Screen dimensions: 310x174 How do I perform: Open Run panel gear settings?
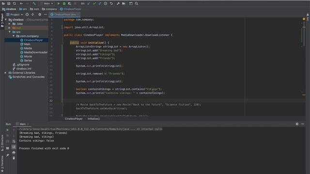(x=297, y=124)
